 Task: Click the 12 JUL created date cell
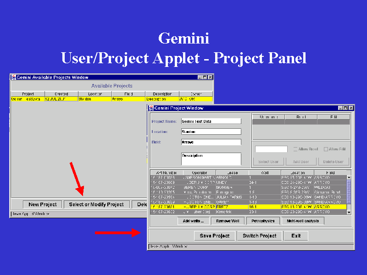tap(61, 99)
